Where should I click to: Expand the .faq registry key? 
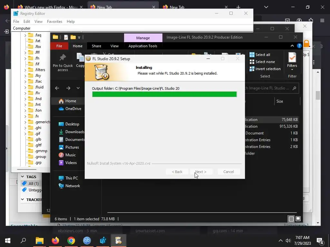point(25,35)
